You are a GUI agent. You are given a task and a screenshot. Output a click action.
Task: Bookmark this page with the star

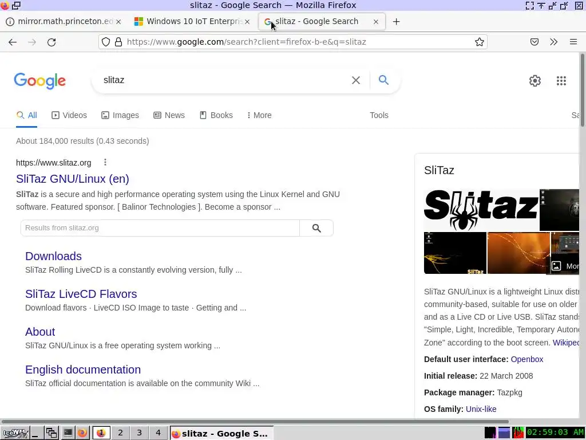479,42
